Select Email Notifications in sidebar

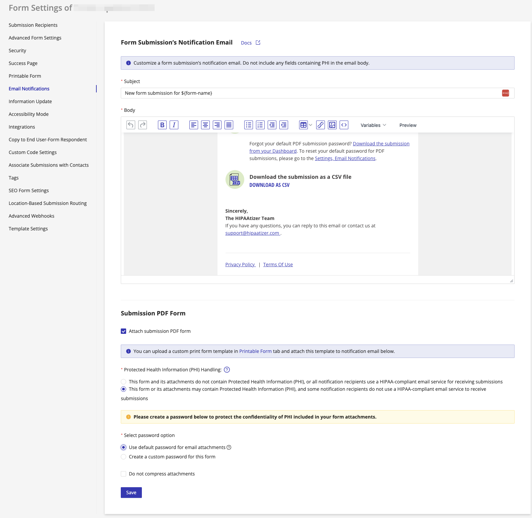click(x=29, y=89)
